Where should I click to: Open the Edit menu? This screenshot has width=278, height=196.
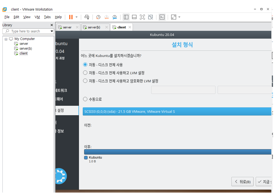click(16, 17)
